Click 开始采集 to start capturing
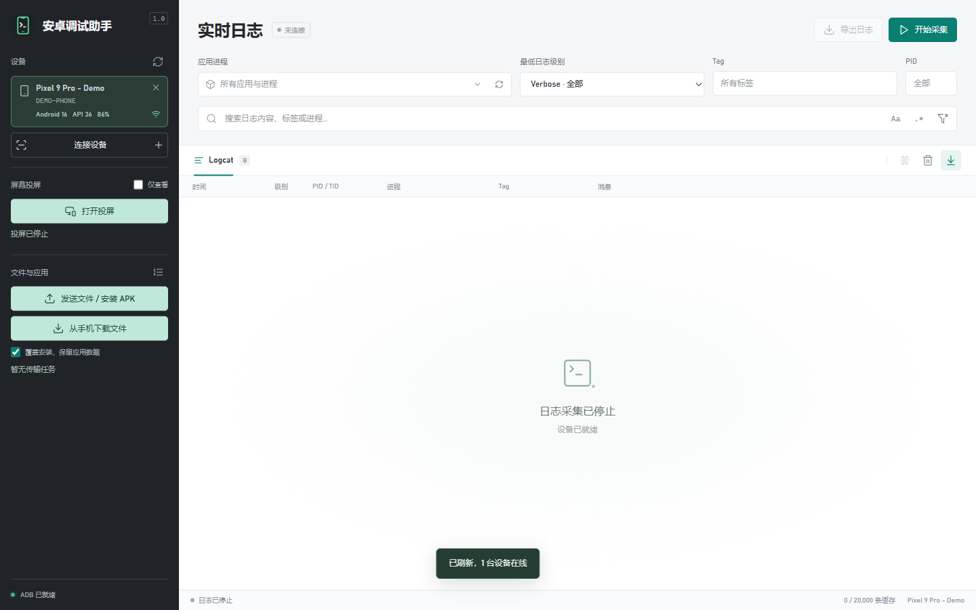The image size is (976, 610). [x=922, y=30]
